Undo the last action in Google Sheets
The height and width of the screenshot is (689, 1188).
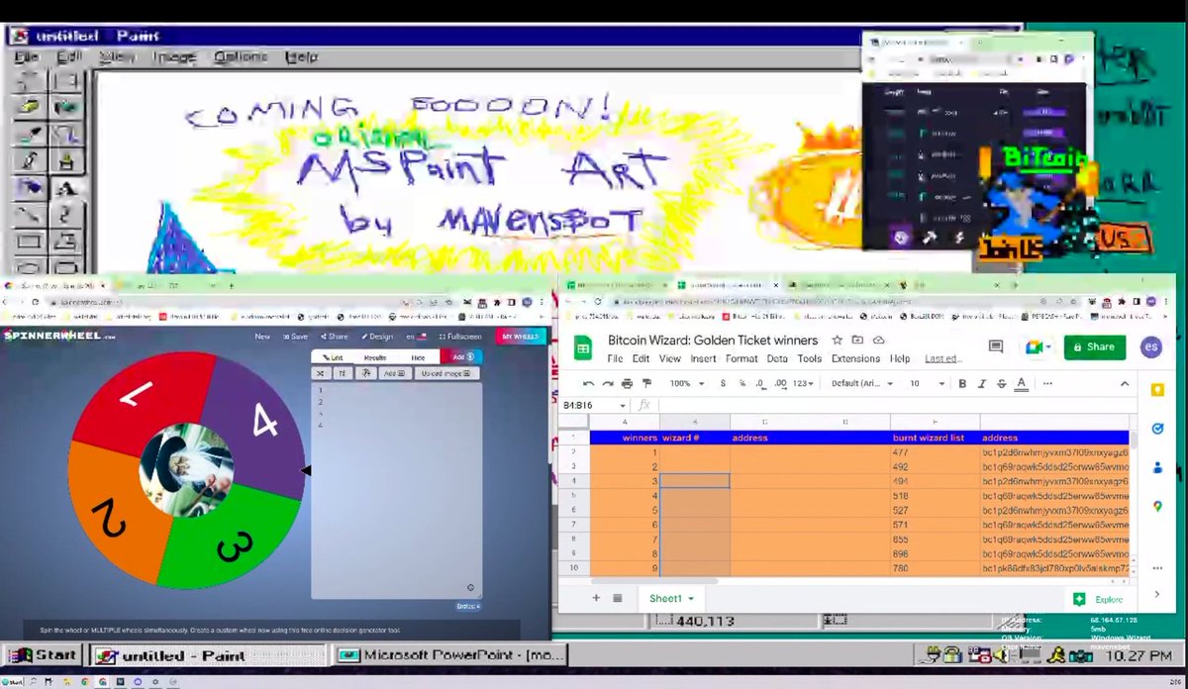pos(589,383)
